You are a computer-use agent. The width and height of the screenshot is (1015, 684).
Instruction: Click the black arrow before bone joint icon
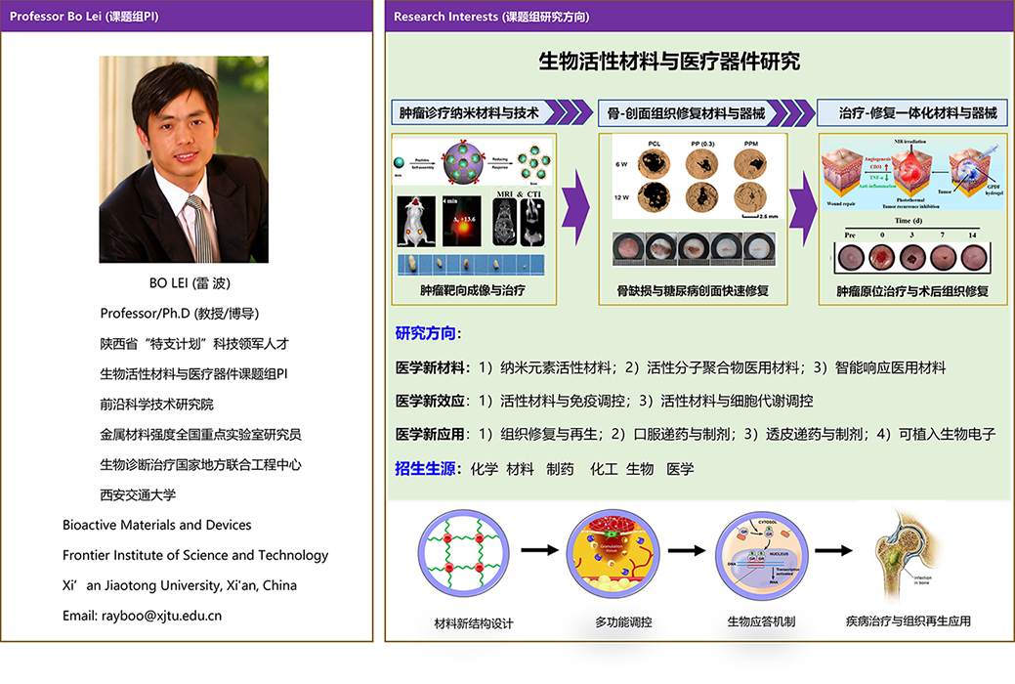[832, 550]
